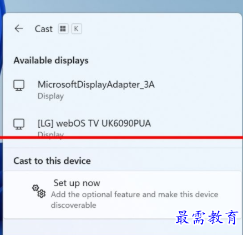Click the monitor icon beside MicrosoftDisplayAdapter_3A

click(19, 86)
